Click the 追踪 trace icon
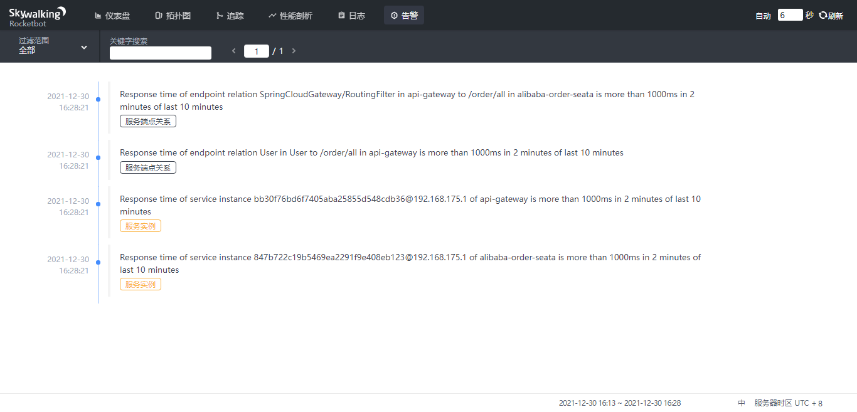This screenshot has height=412, width=857. tap(218, 16)
